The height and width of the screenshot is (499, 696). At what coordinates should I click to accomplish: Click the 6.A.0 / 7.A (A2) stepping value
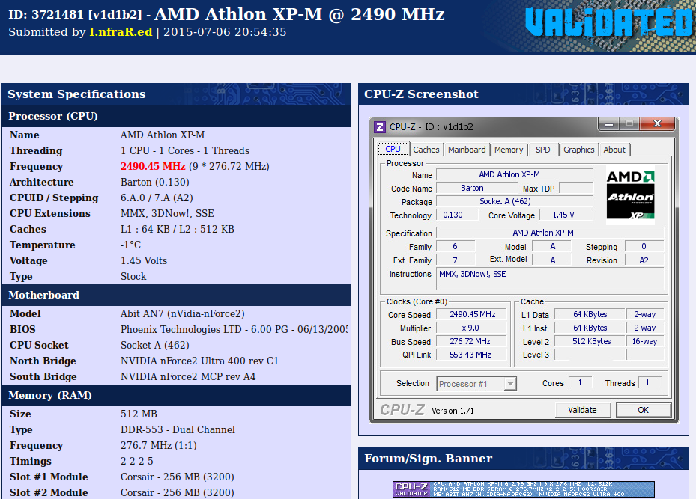[157, 198]
